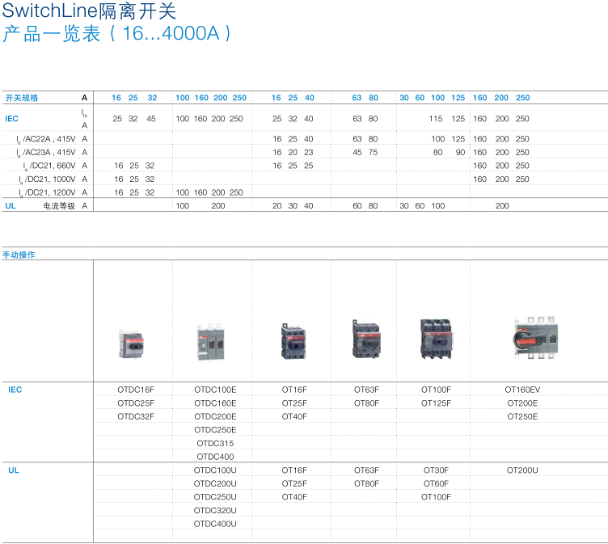Click model 'OTDC100U' in the UL section
Viewport: 608px width, 544px height.
(215, 470)
